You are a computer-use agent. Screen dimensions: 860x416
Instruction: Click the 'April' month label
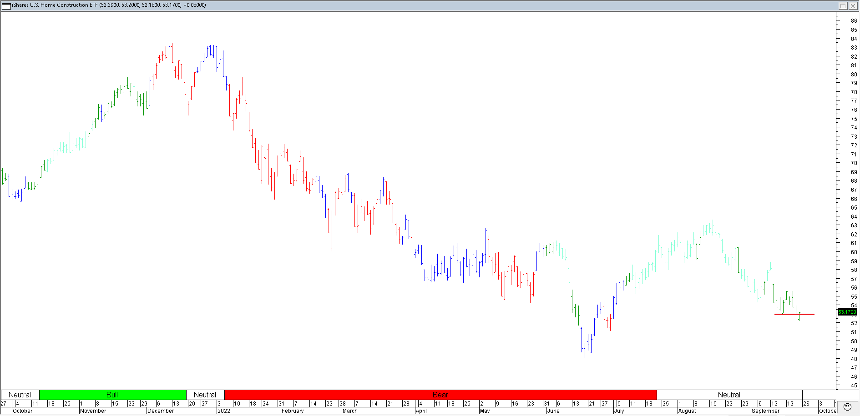pos(421,411)
